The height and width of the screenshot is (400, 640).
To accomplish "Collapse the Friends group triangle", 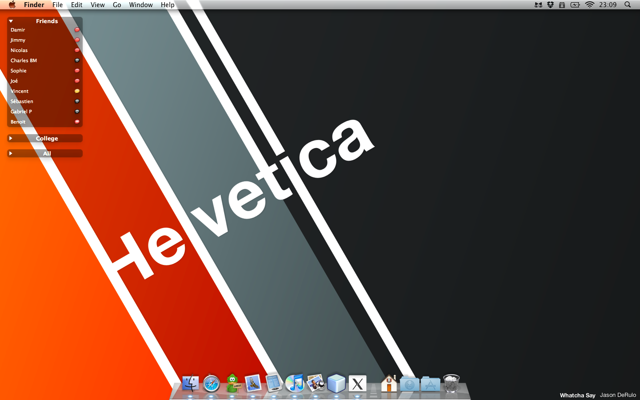I will (x=11, y=21).
